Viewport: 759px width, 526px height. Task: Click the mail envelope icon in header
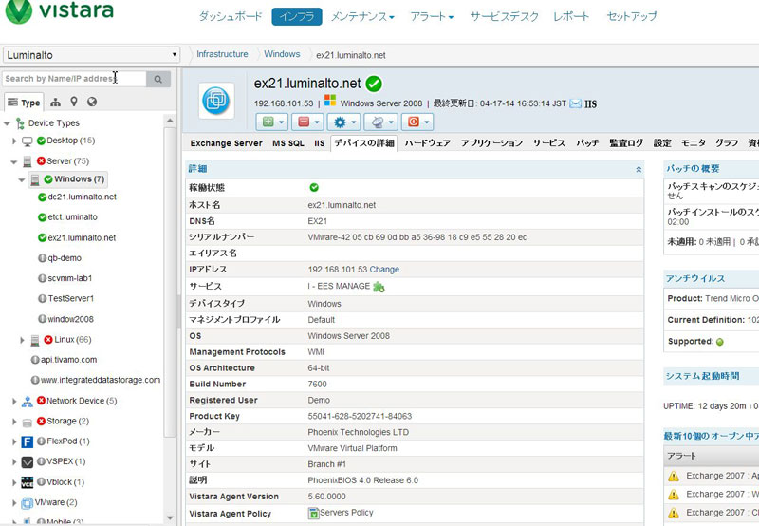[x=575, y=103]
